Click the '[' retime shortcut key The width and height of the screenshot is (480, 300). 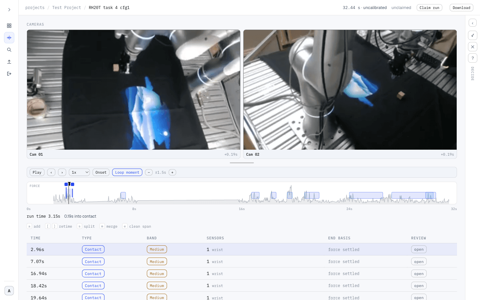pos(48,226)
